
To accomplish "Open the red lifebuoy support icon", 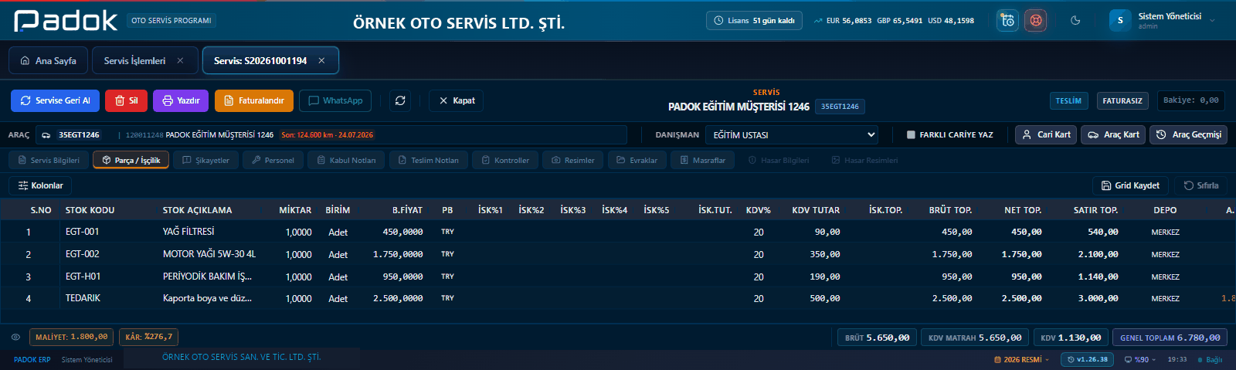I will (x=1035, y=21).
